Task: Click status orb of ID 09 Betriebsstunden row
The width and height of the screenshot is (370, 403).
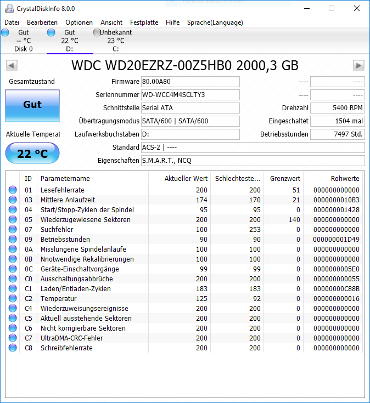Action: (x=13, y=239)
